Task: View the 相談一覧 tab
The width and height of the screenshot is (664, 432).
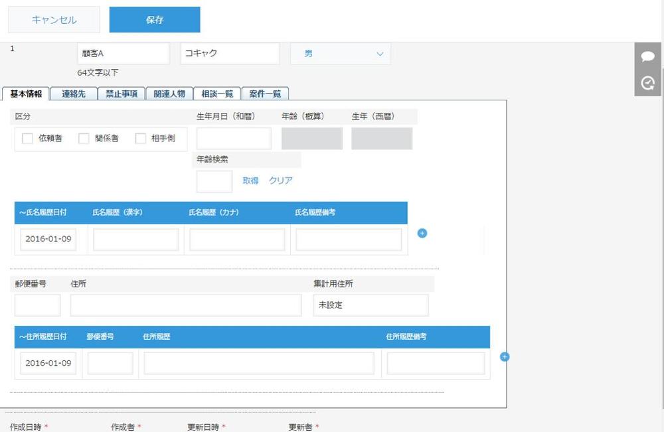Action: point(217,94)
